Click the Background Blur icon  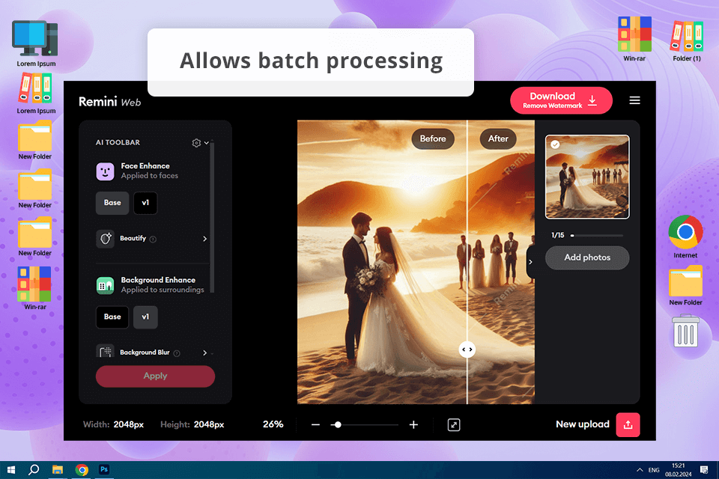coord(105,351)
